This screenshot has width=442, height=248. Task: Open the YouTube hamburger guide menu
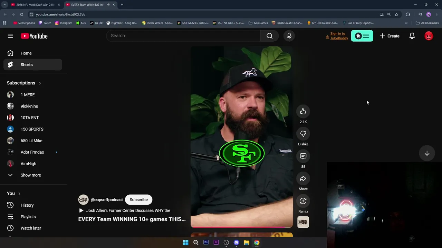10,36
